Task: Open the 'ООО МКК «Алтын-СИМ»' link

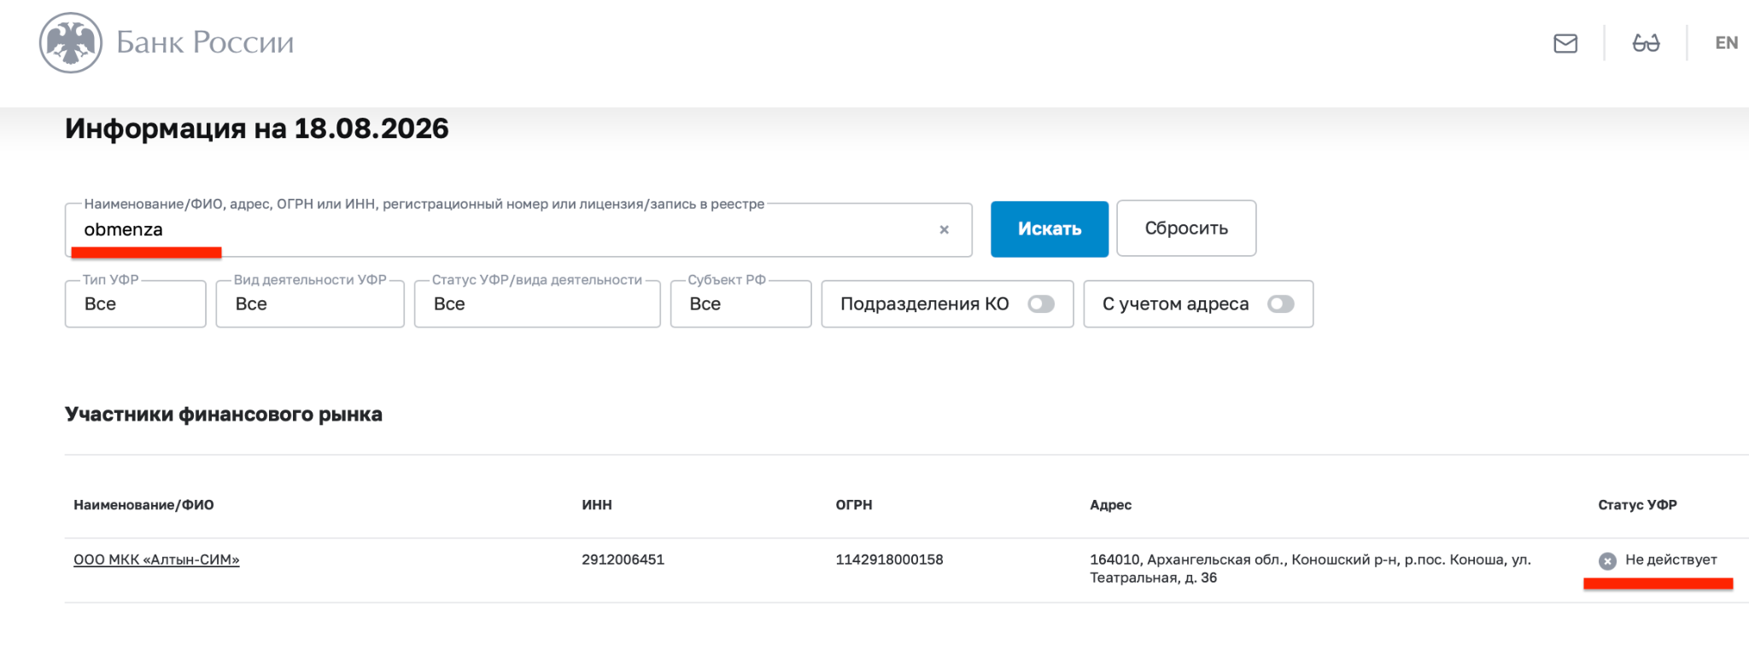Action: [156, 560]
